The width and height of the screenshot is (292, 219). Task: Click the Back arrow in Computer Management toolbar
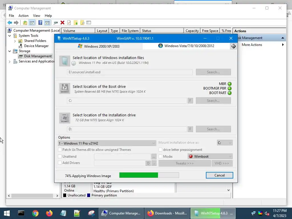coord(10,23)
